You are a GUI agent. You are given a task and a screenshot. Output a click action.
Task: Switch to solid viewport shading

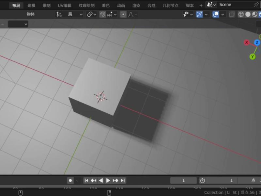[x=248, y=14]
